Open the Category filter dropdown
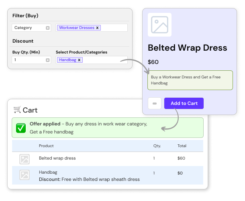The height and width of the screenshot is (201, 245). click(47, 28)
